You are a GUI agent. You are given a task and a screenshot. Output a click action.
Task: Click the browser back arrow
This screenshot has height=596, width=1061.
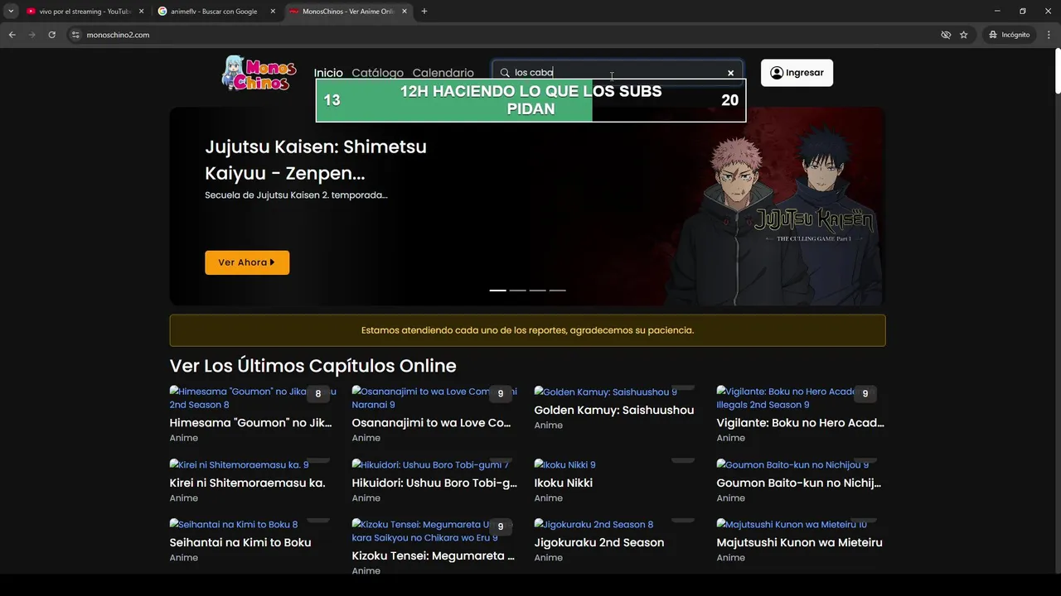12,35
